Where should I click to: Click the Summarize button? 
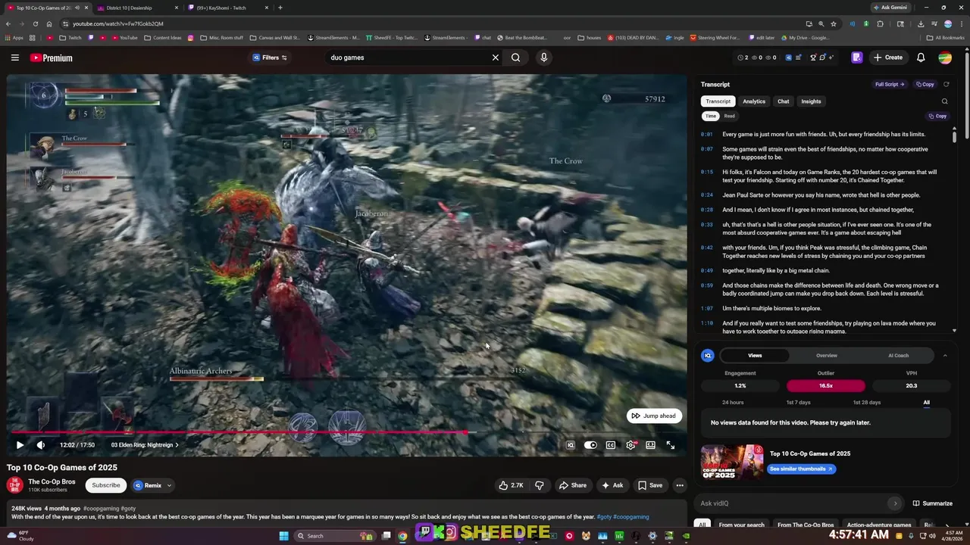[932, 503]
